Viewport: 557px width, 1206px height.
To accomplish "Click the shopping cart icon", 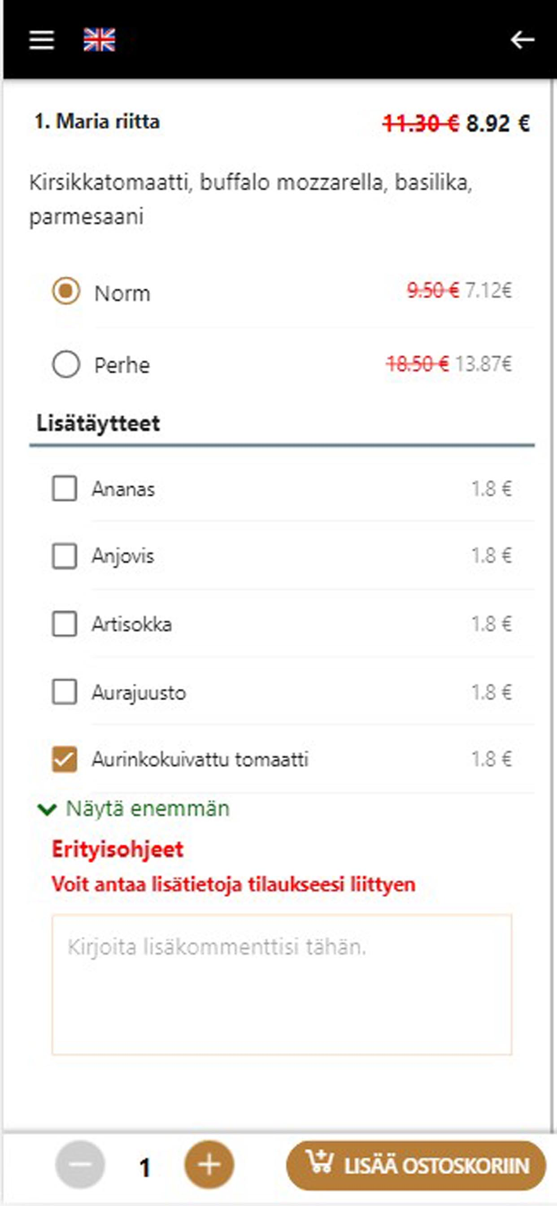I will (320, 1162).
